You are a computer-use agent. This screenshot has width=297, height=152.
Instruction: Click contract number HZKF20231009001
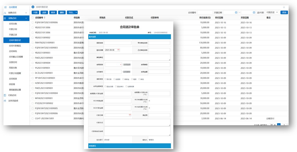coord(44,83)
